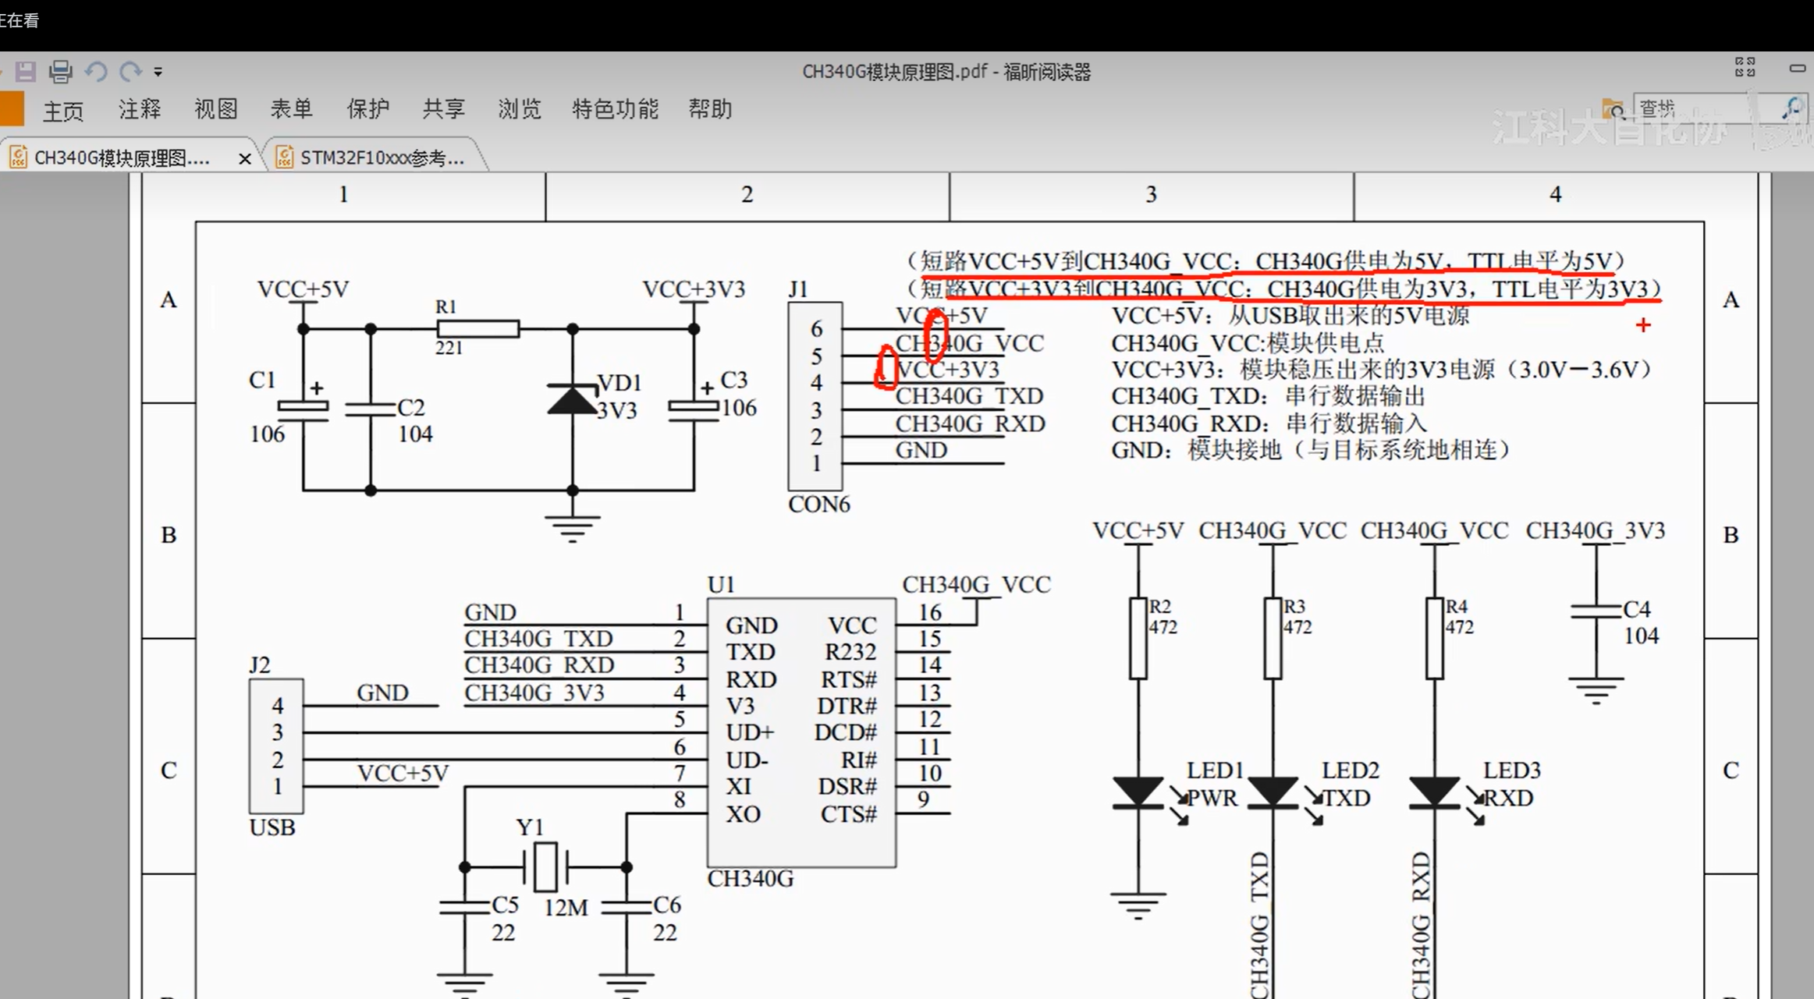Click the Save icon in quick toolbar
Image resolution: width=1814 pixels, height=999 pixels.
pos(25,72)
